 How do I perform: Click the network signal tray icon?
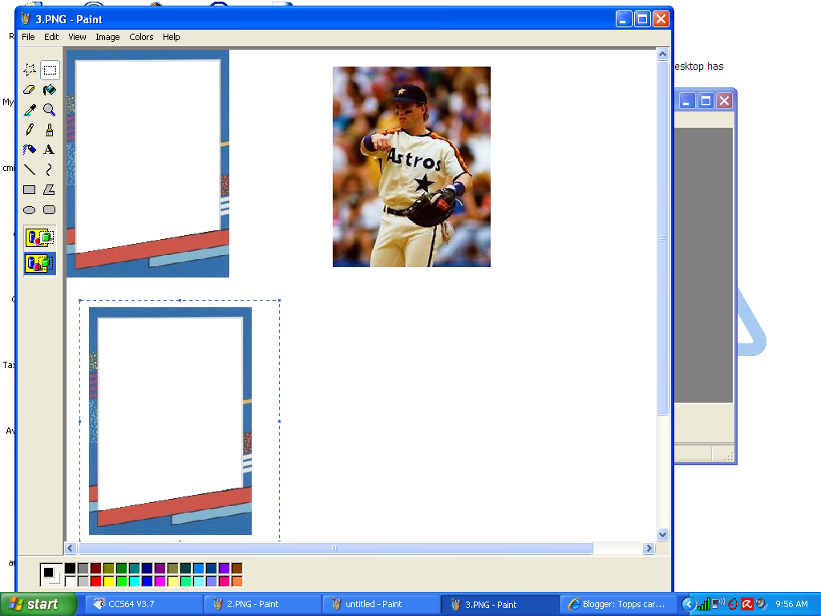click(x=704, y=605)
